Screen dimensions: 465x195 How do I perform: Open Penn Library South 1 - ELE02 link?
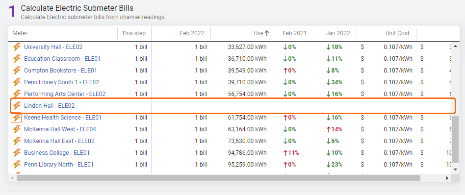(61, 82)
